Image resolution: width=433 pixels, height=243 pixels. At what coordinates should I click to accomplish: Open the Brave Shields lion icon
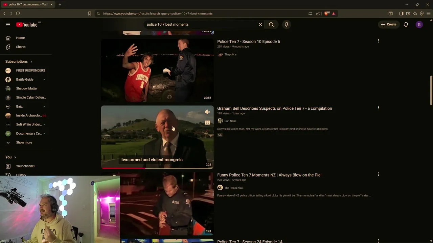[x=326, y=13]
